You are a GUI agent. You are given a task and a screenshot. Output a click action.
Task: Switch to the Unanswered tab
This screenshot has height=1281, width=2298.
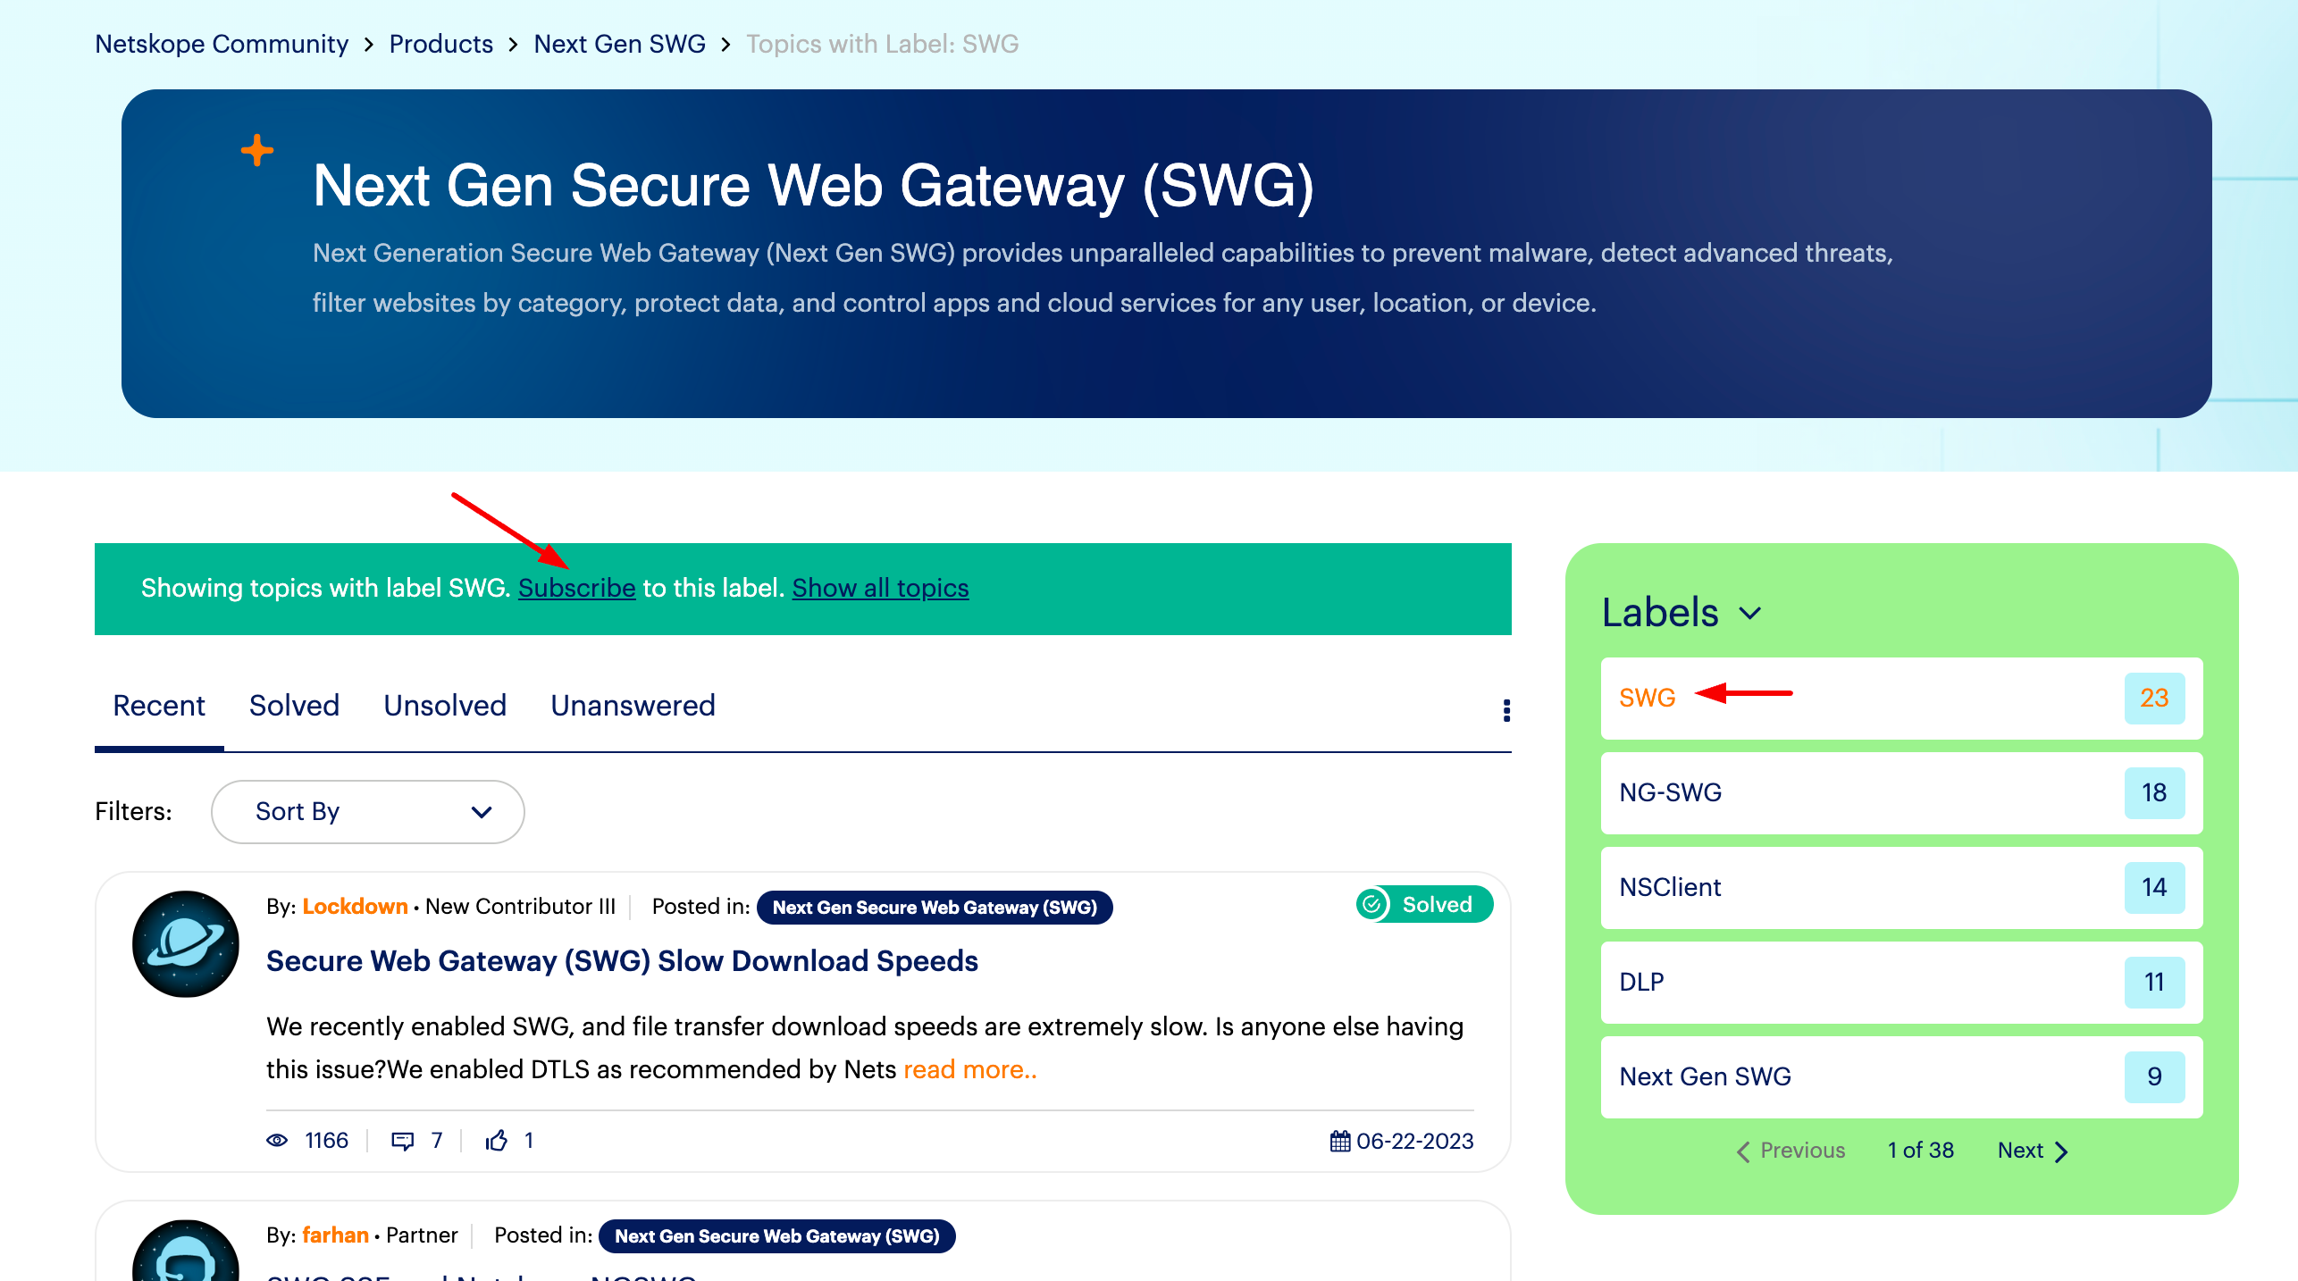(x=633, y=706)
